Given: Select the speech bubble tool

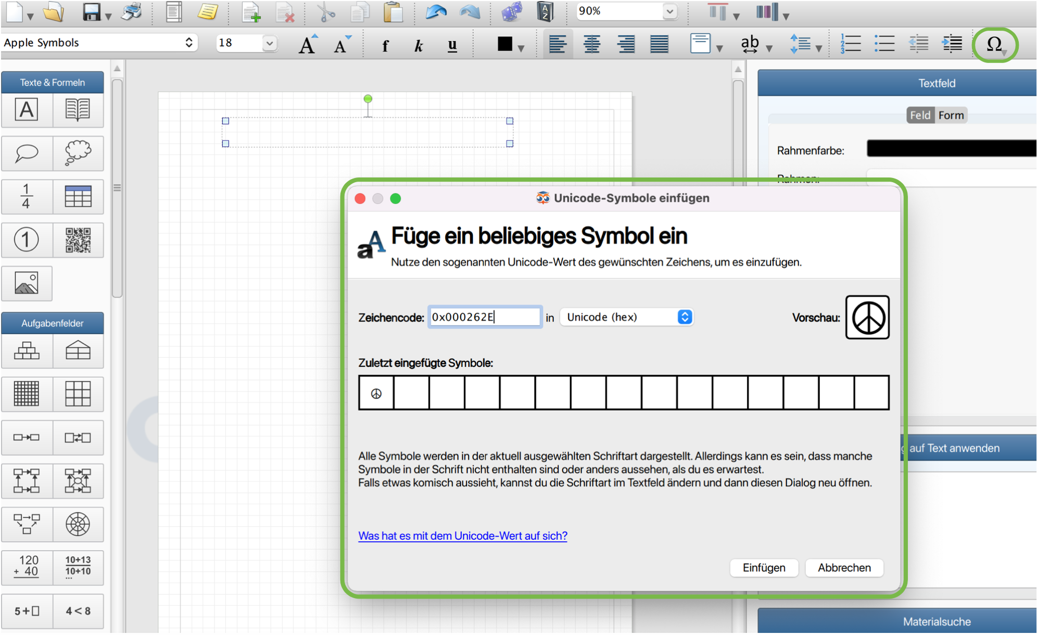Looking at the screenshot, I should coord(27,153).
